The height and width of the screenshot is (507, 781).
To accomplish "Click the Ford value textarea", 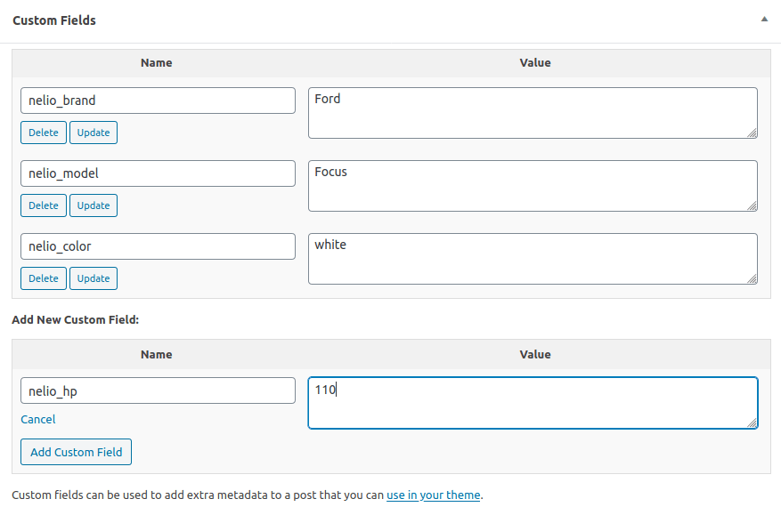I will [533, 113].
